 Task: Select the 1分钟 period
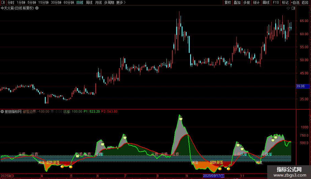(21, 2)
